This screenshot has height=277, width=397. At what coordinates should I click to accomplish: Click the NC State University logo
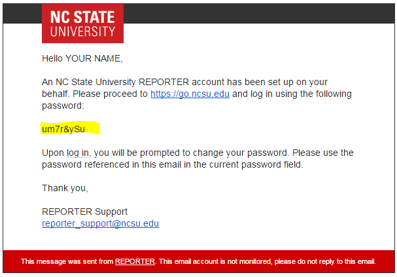pos(82,24)
